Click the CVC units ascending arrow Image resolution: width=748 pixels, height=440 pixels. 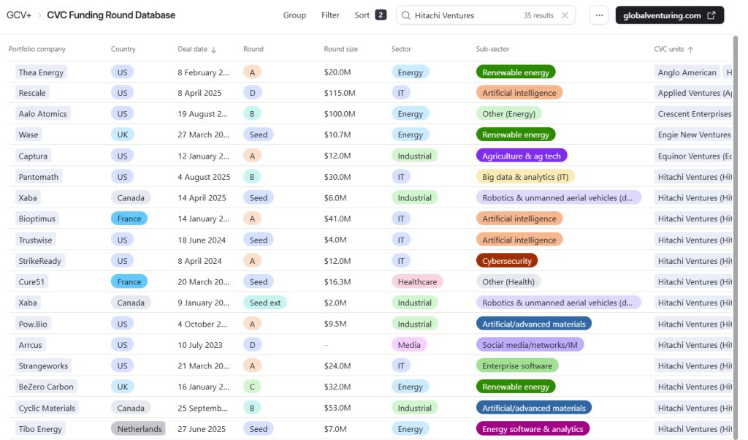pyautogui.click(x=690, y=50)
